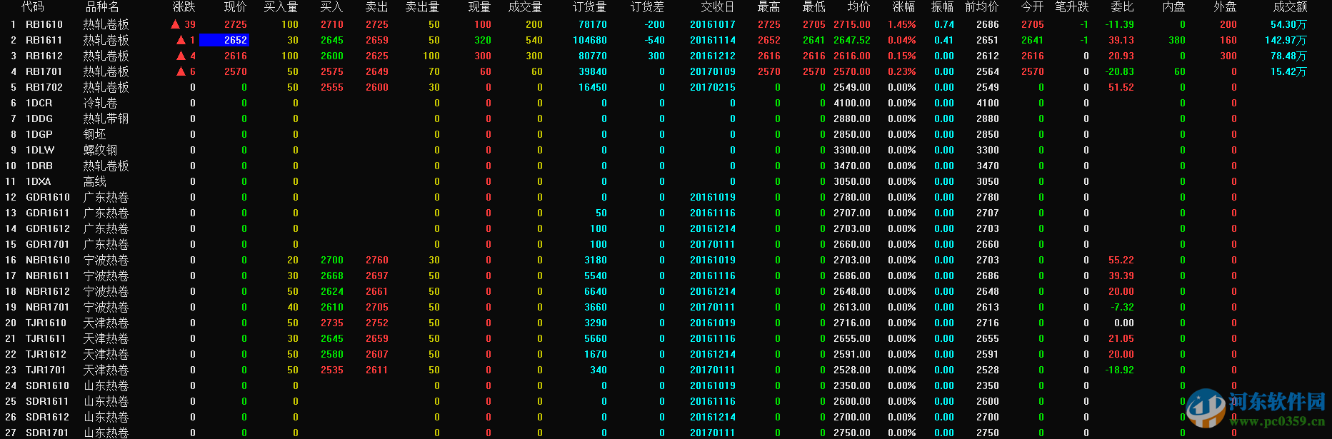Select the TJR1701 contract code
1332x439 pixels.
coord(46,370)
